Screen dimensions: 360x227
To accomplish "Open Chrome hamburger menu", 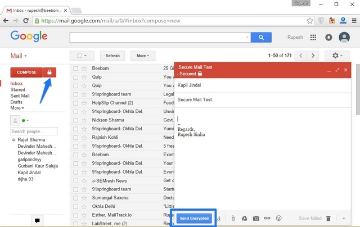I will pyautogui.click(x=354, y=21).
